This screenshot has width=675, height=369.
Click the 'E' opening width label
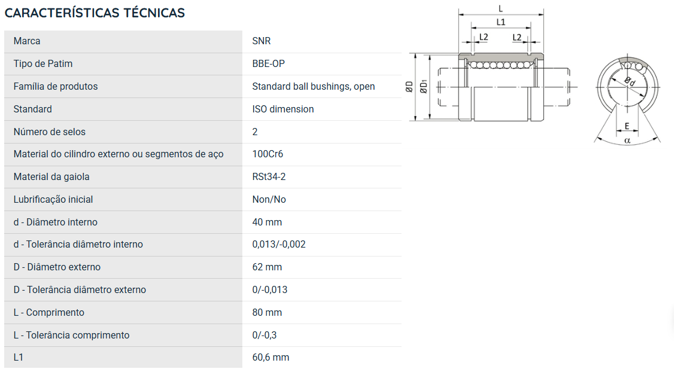[x=627, y=126]
